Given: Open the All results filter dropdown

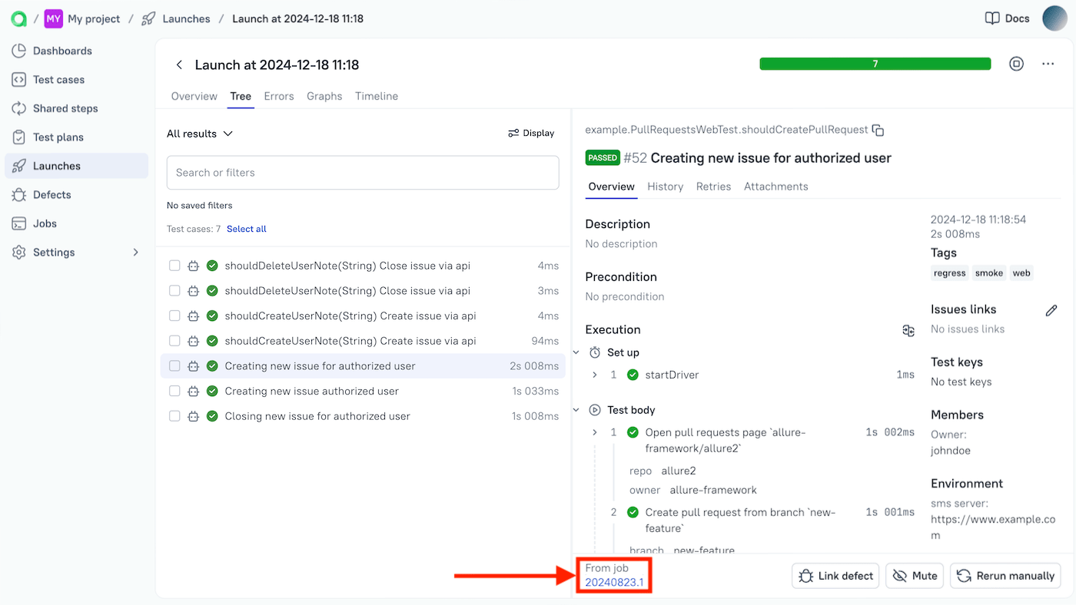Looking at the screenshot, I should point(198,133).
